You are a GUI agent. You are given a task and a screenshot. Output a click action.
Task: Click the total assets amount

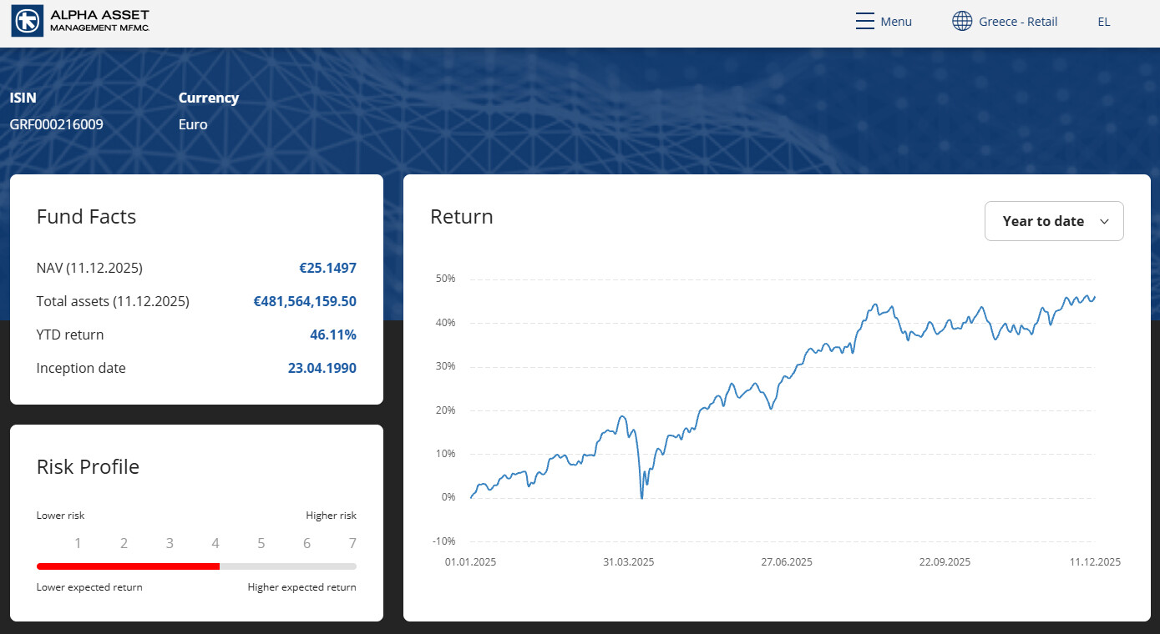point(305,301)
